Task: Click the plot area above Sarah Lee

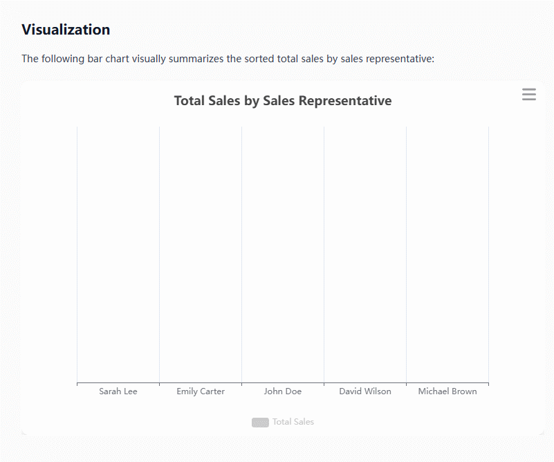Action: (x=118, y=255)
